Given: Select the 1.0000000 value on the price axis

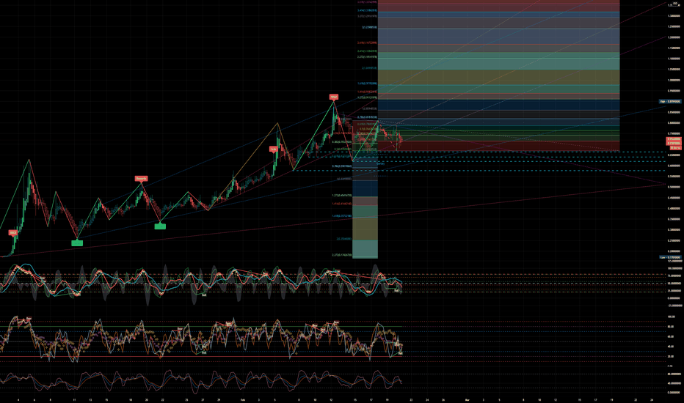Looking at the screenshot, I should point(674,80).
